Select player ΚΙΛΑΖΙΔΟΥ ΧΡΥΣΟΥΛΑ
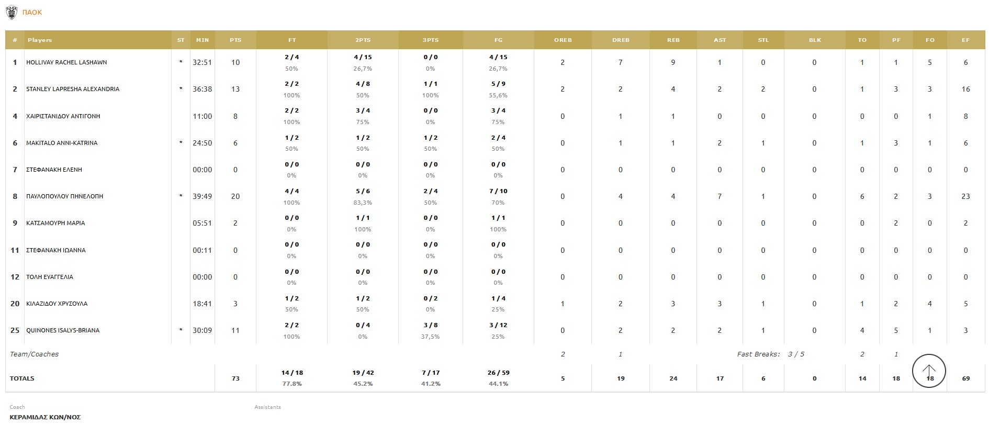This screenshot has width=989, height=424. 57,304
